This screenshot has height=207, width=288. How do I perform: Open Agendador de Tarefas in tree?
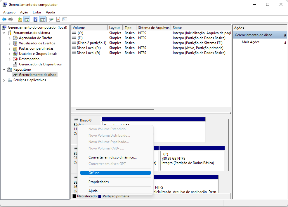(x=36, y=38)
